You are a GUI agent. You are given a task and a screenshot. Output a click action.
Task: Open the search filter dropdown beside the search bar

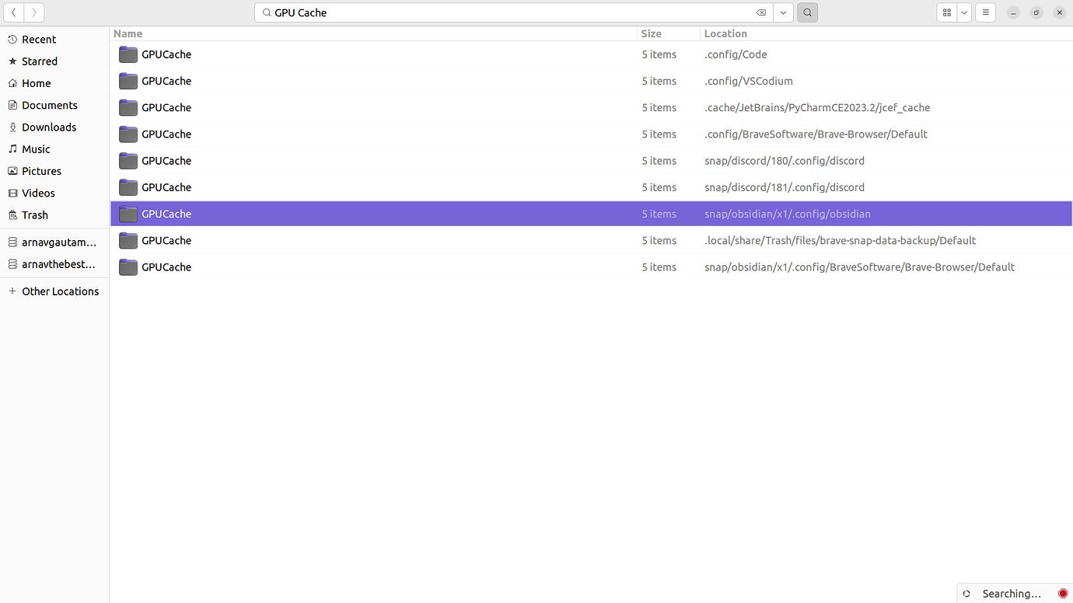(783, 12)
